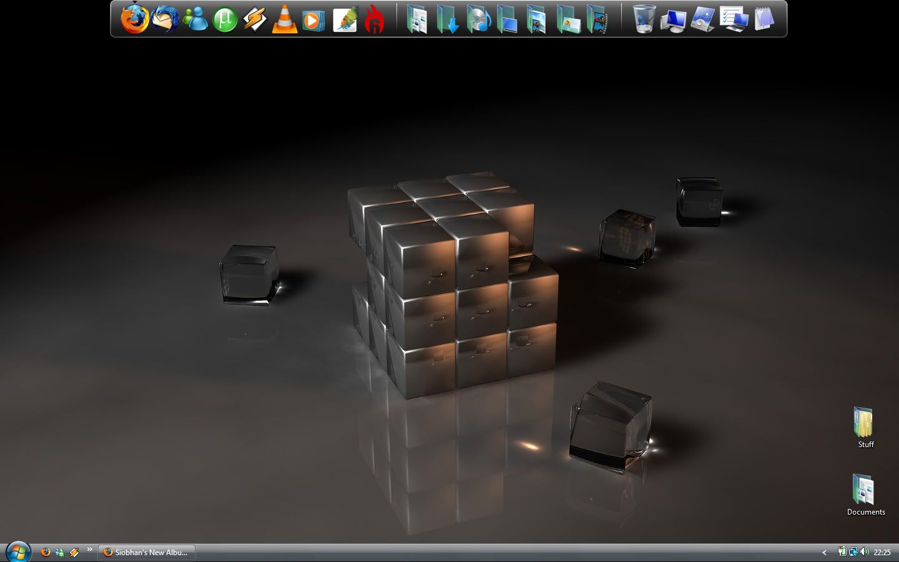Show hidden system tray icons arrow

coord(824,552)
